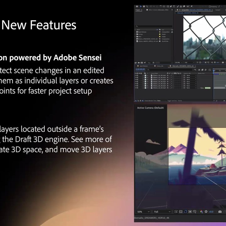226x226 pixels.
Task: Switch to the Project panel tab
Action: pos(138,10)
